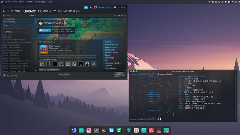The image size is (240, 135).
Task: Open the red audio waveform dock app
Action: point(159,130)
